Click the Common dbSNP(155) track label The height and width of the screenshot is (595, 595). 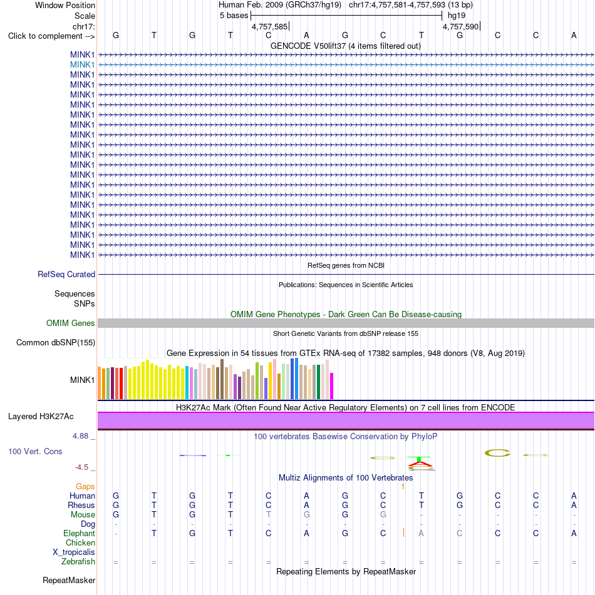point(56,343)
